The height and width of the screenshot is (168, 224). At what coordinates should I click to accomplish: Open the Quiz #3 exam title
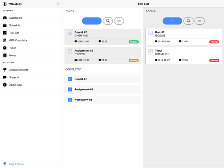[160, 32]
